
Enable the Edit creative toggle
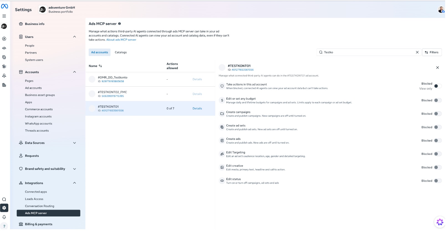pos(438,168)
